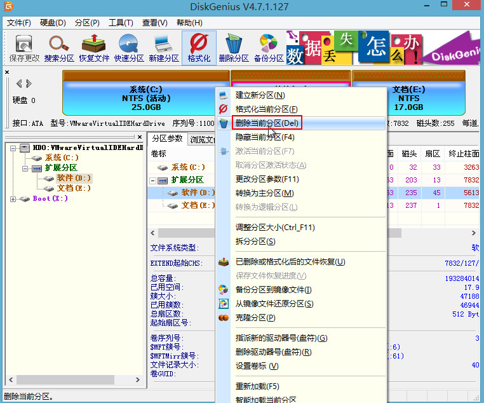Viewport: 484px width, 403px height.
Task: Choose 克隆分区(P) from context menu
Action: tap(301, 318)
